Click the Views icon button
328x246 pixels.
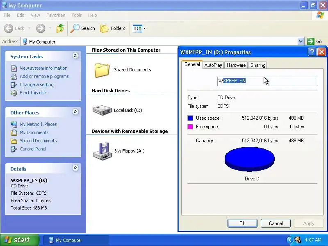click(138, 28)
